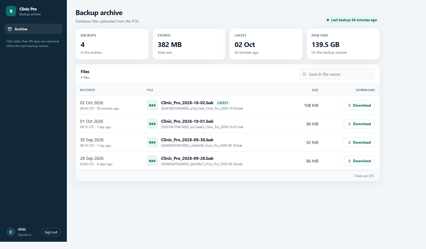Click the 01 Oct 2026 received date

91,121
